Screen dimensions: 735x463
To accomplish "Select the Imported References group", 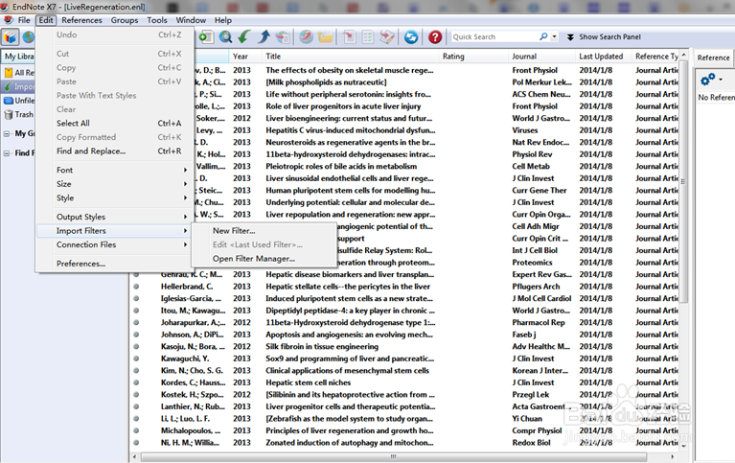I will pyautogui.click(x=19, y=87).
